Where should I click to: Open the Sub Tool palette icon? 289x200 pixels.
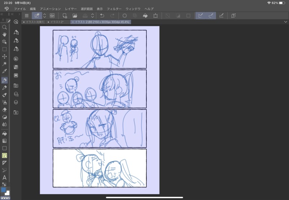pos(16,32)
